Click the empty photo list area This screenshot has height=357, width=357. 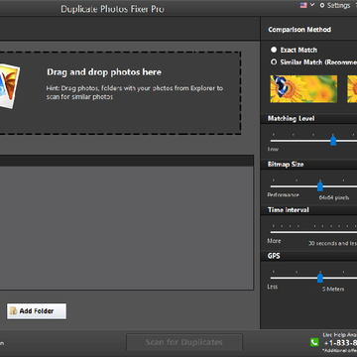click(127, 228)
